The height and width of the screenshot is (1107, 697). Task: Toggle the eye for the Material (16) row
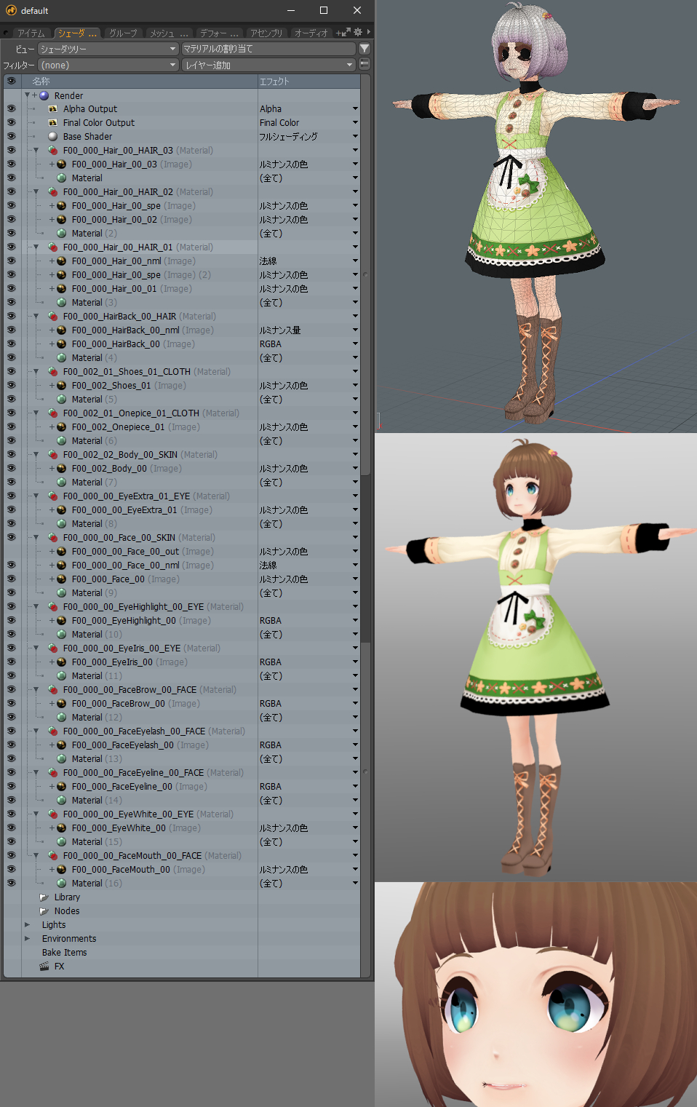pyautogui.click(x=11, y=884)
